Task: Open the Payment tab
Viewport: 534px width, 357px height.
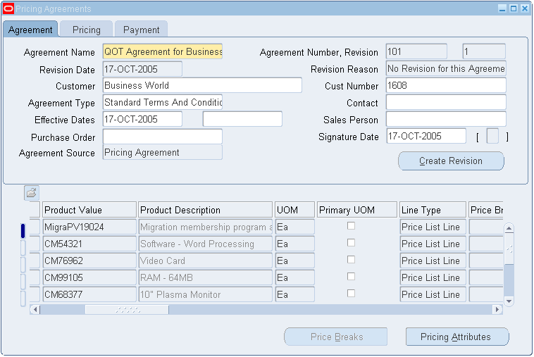Action: (141, 30)
